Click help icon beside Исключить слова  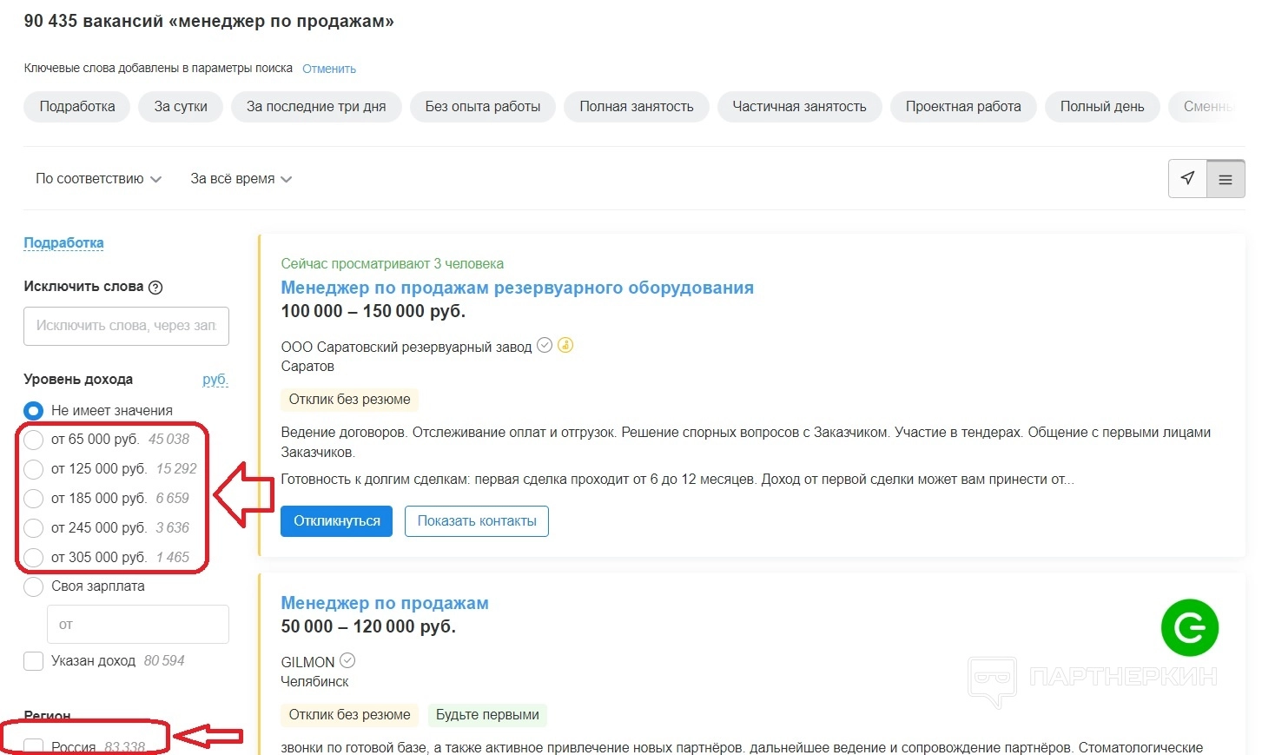click(155, 288)
